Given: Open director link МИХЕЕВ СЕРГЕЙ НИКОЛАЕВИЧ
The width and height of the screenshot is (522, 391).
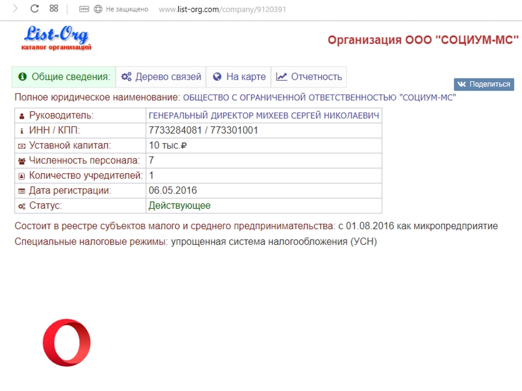Looking at the screenshot, I should (264, 115).
